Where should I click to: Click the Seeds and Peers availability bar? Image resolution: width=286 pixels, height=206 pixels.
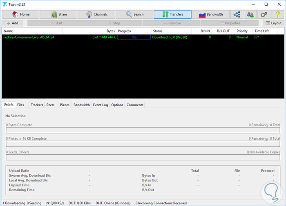(x=143, y=158)
